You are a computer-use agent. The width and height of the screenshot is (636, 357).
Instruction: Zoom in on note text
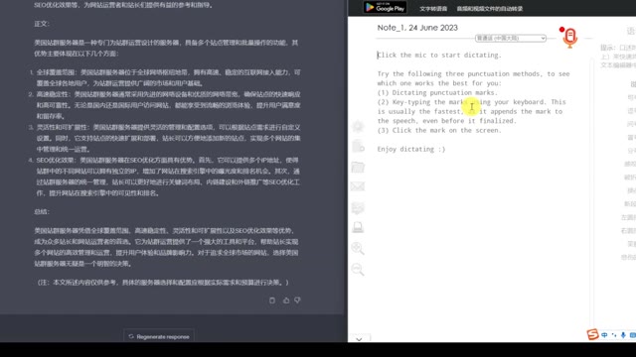[x=358, y=248]
